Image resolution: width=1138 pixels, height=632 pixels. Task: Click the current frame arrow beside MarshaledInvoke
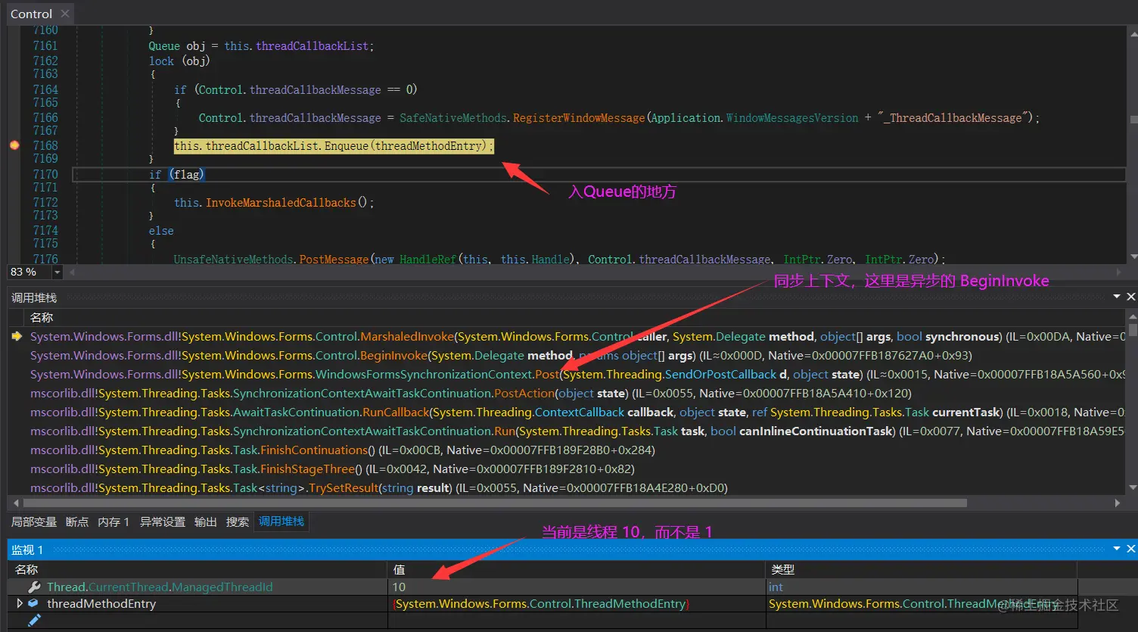coord(17,336)
